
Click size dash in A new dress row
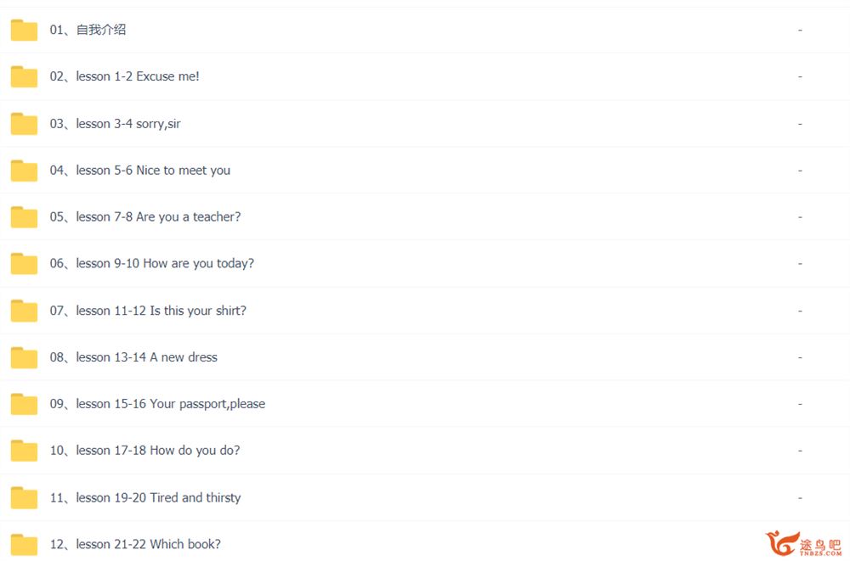800,357
